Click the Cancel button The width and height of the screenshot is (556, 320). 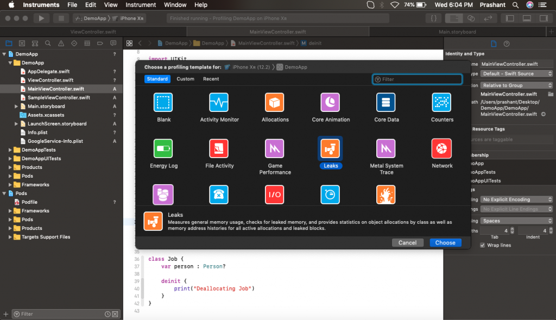[407, 243]
